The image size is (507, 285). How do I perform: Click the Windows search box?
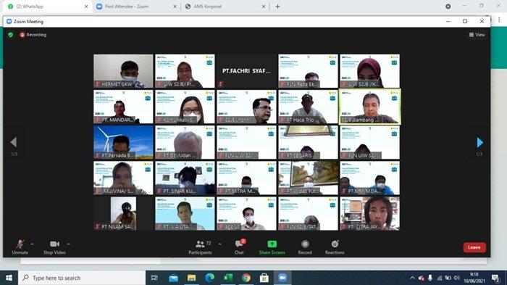(82, 278)
